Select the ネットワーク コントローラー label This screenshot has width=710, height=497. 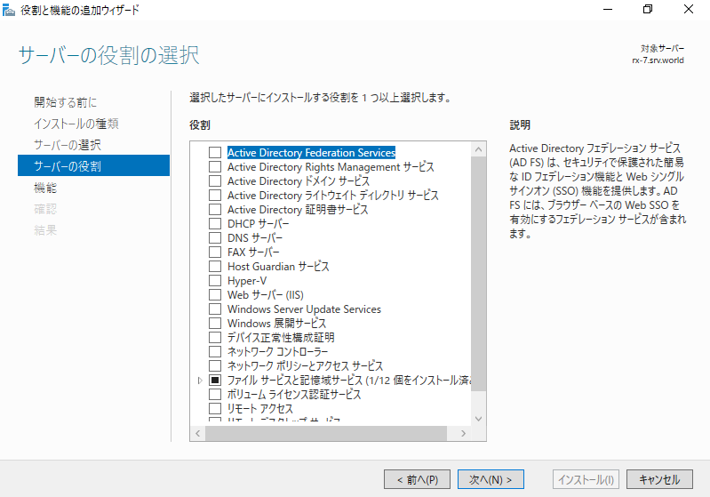click(x=277, y=352)
